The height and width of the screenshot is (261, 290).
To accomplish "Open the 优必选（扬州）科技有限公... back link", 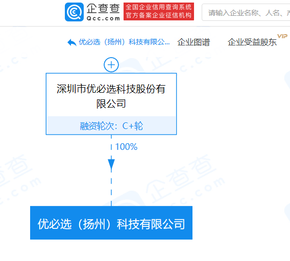I will click(x=124, y=42).
